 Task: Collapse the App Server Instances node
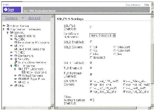tap(4, 29)
